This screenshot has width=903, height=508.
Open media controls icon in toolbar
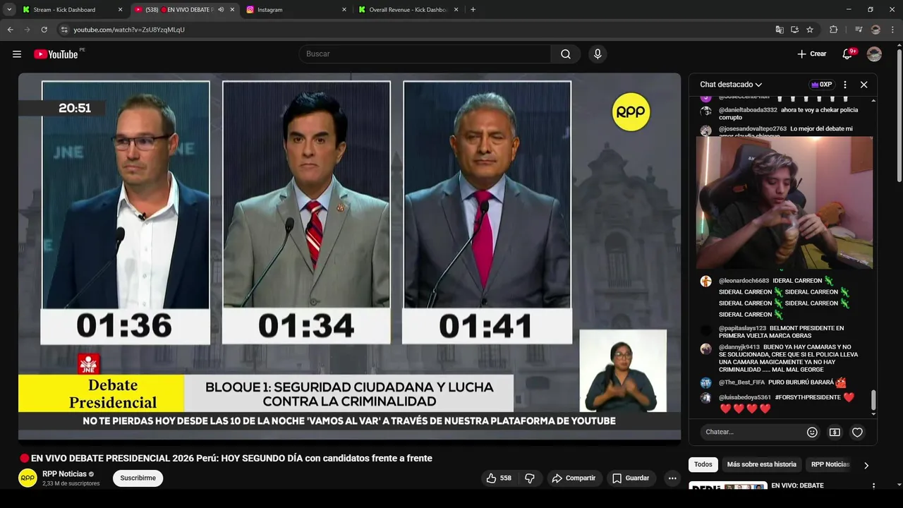[859, 30]
